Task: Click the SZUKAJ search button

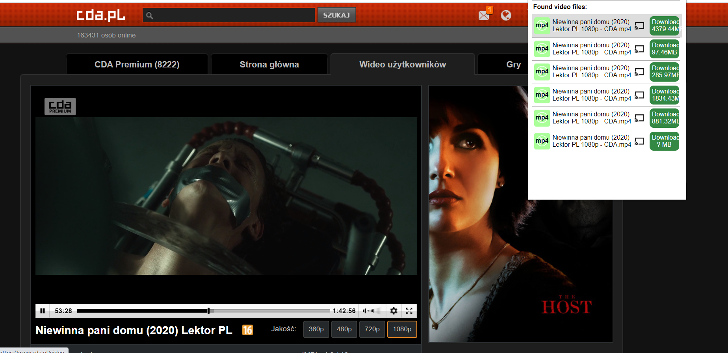Action: (x=336, y=15)
